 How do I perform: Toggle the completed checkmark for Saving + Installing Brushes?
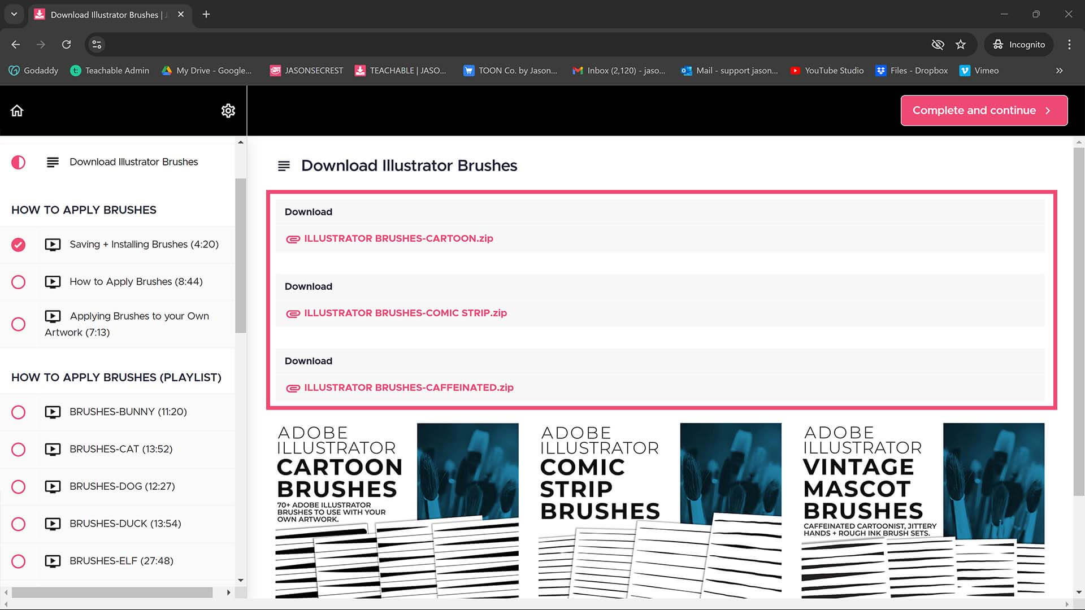tap(18, 245)
